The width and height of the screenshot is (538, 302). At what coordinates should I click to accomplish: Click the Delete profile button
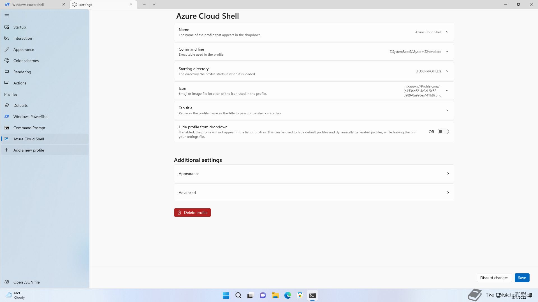pyautogui.click(x=192, y=213)
